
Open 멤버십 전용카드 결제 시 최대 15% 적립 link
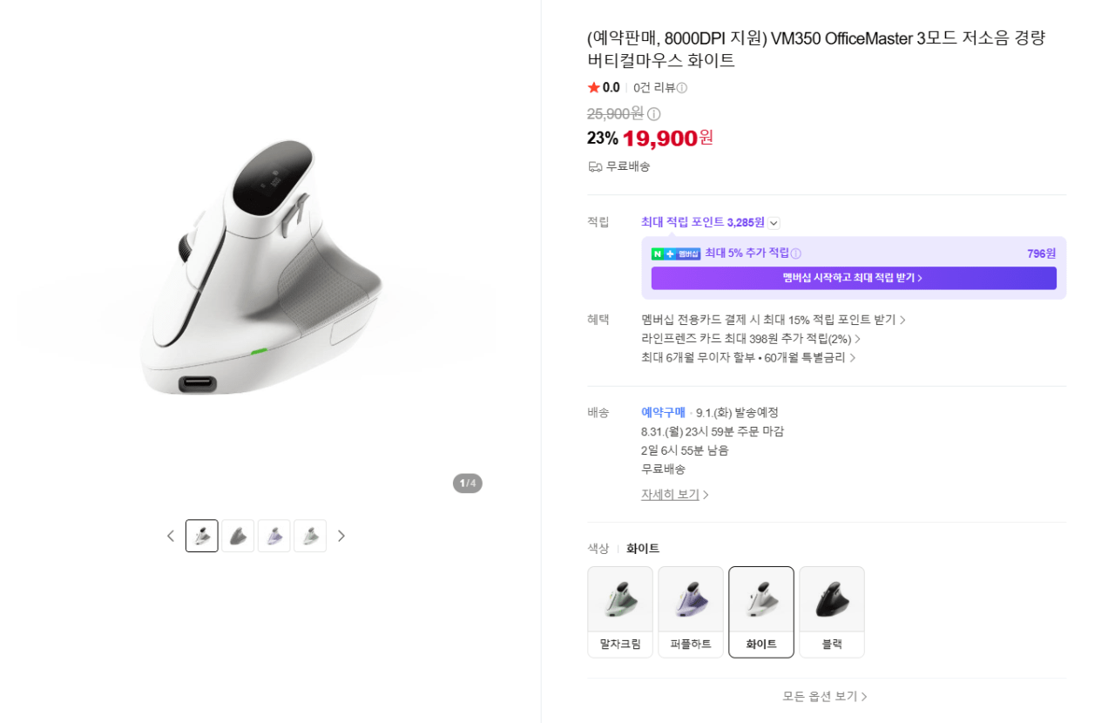point(774,320)
